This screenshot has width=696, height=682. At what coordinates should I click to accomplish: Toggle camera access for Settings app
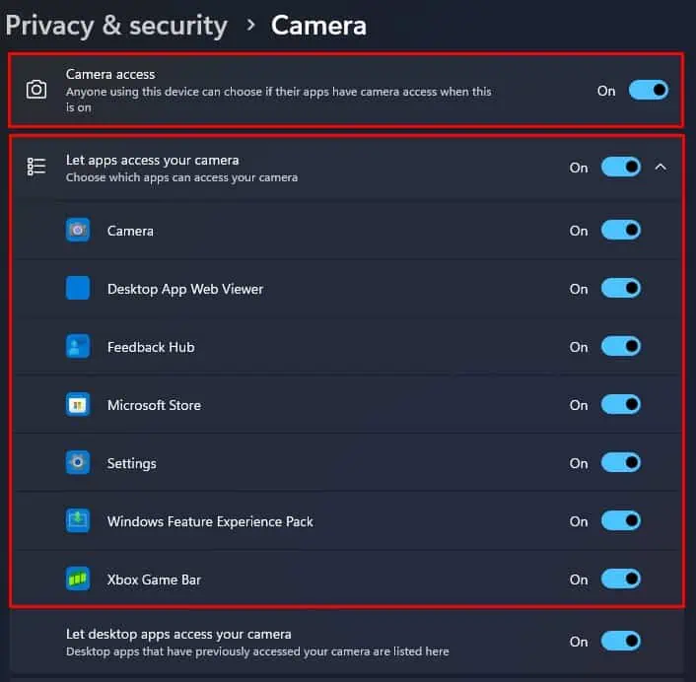coord(620,463)
